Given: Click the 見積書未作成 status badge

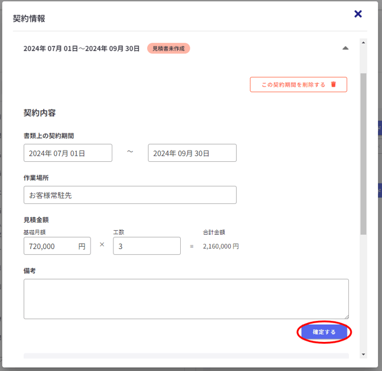Looking at the screenshot, I should pos(168,48).
